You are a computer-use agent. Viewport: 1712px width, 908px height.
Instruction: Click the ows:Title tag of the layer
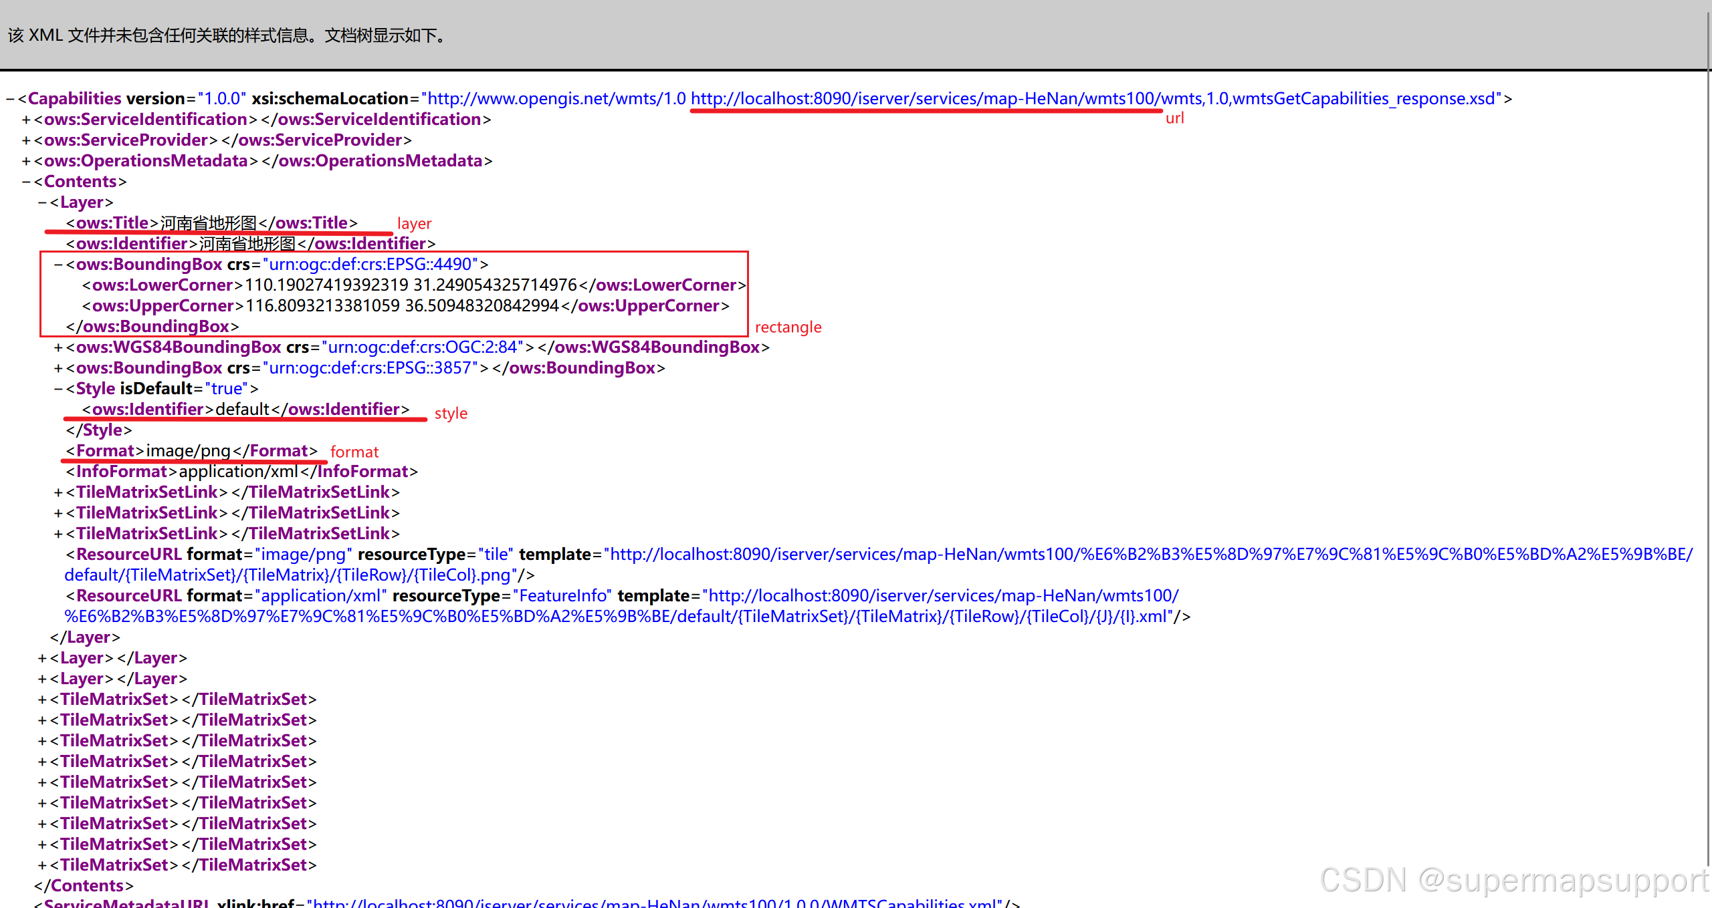(112, 223)
